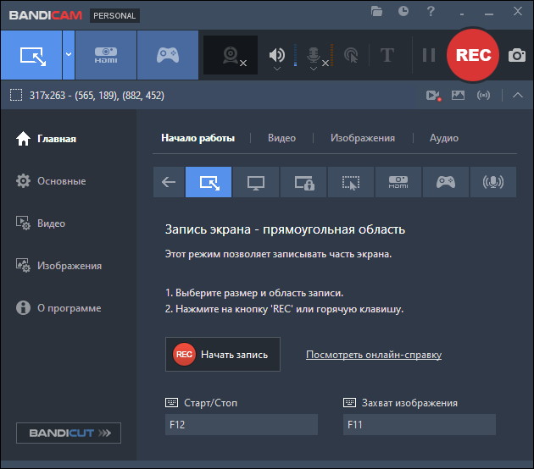
Task: Select HDMI device recording mode in top bar
Action: [x=106, y=55]
